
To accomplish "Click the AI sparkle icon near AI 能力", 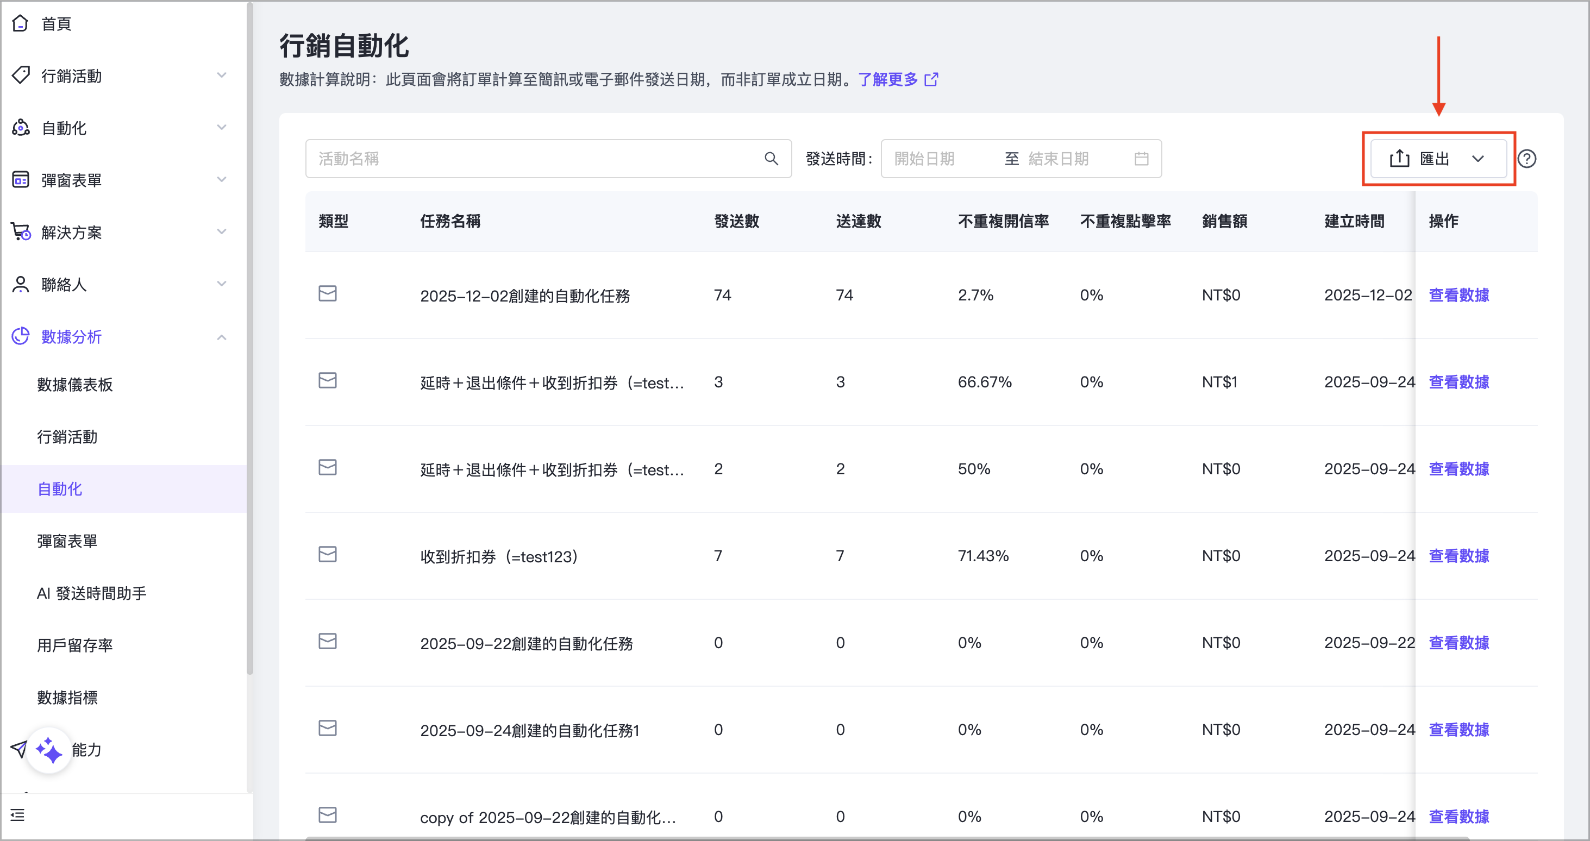I will [x=49, y=750].
